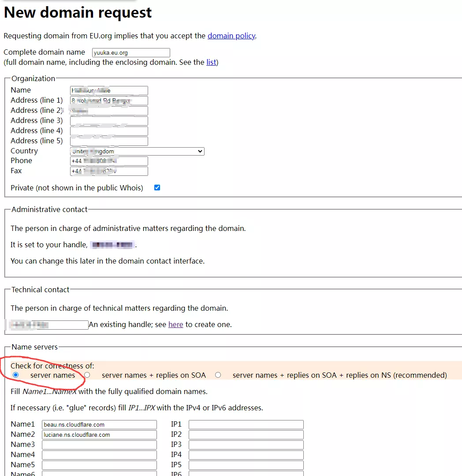462x476 pixels.
Task: Open the list of enclosing domains link
Action: [x=211, y=62]
